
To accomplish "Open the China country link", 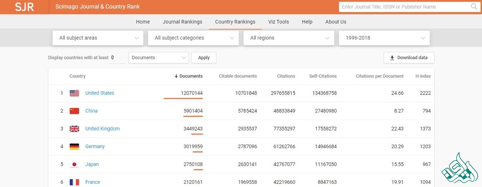I will [x=92, y=111].
